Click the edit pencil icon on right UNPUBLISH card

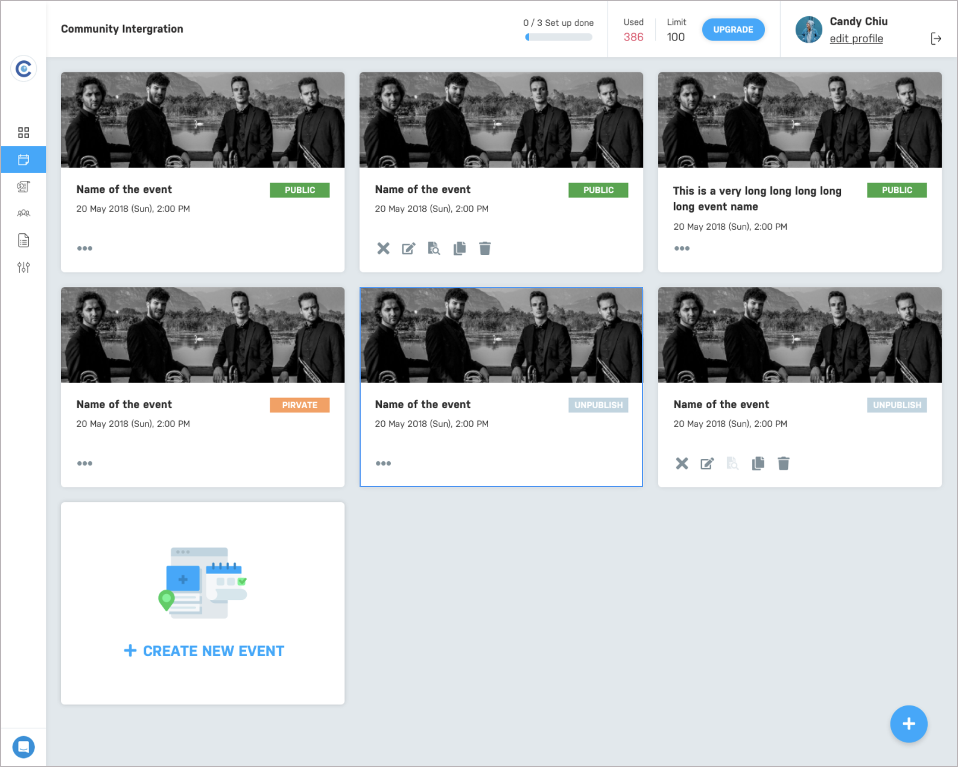[x=707, y=463]
